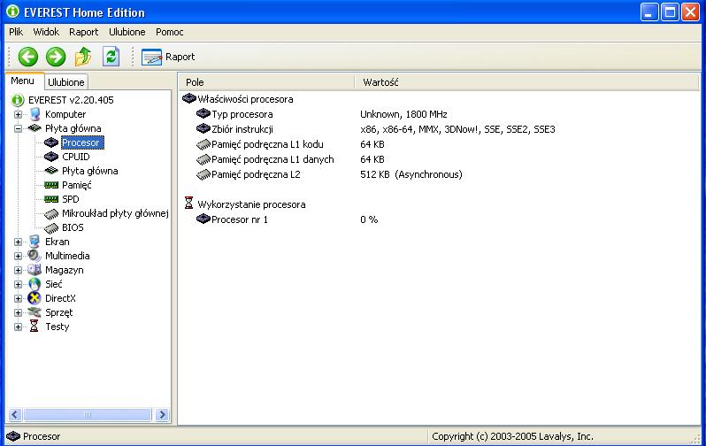Expand the Komputer tree node
706x446 pixels.
tap(18, 114)
